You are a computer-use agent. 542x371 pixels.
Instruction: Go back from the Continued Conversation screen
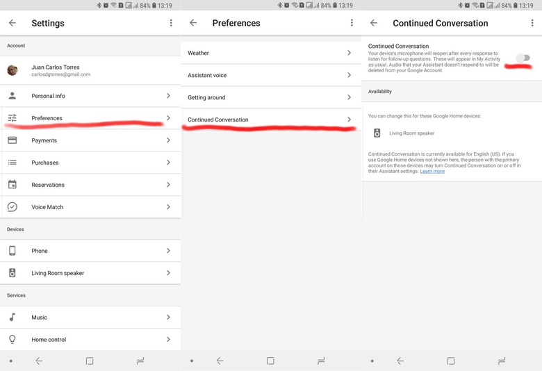[x=374, y=23]
